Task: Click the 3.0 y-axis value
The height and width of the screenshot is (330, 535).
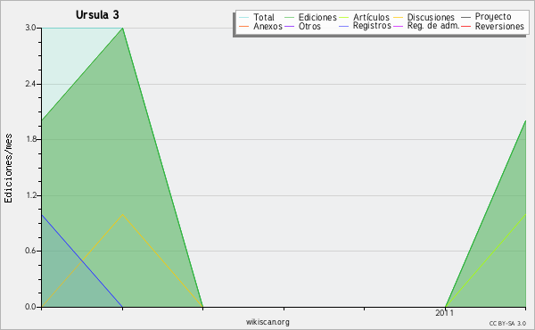Action: pyautogui.click(x=30, y=28)
